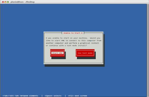The image size is (149, 97).
Task: Minimize the terminal using yellow button
Action: coord(5,2)
